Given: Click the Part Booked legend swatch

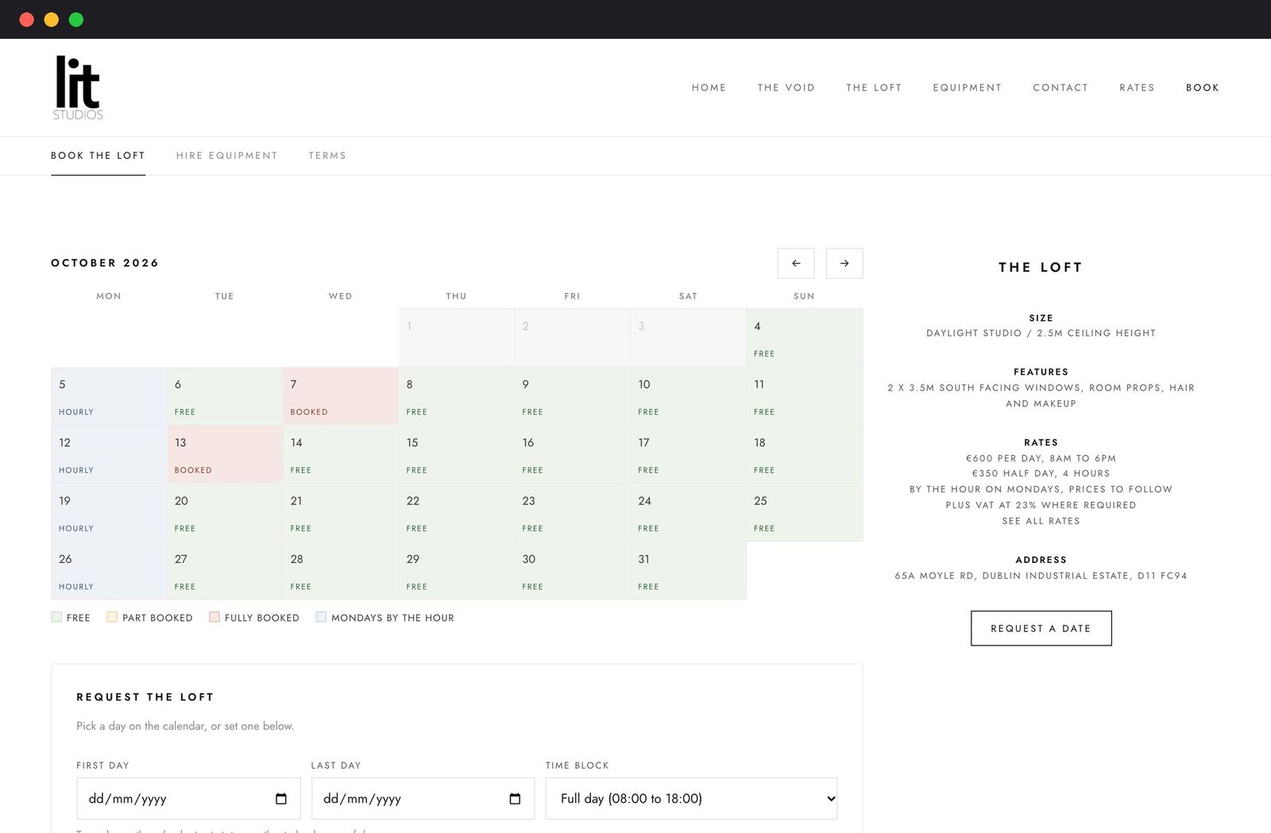Looking at the screenshot, I should (x=112, y=617).
